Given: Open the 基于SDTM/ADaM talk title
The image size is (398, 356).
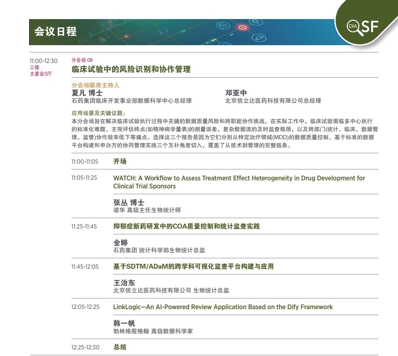Looking at the screenshot, I should coord(193,267).
